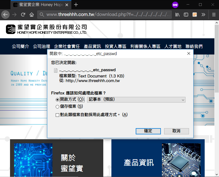
Task: Click the vertical scrollbar thumb
Action: 217,59
